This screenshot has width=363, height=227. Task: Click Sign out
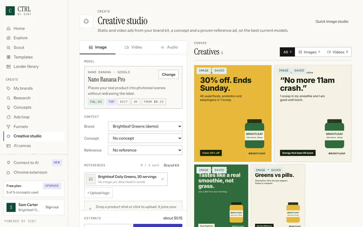[52, 207]
